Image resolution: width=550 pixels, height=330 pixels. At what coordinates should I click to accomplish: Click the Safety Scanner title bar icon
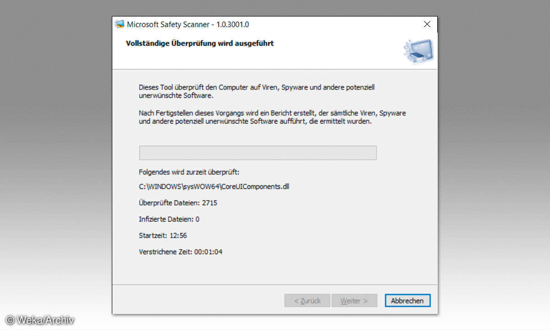[120, 24]
